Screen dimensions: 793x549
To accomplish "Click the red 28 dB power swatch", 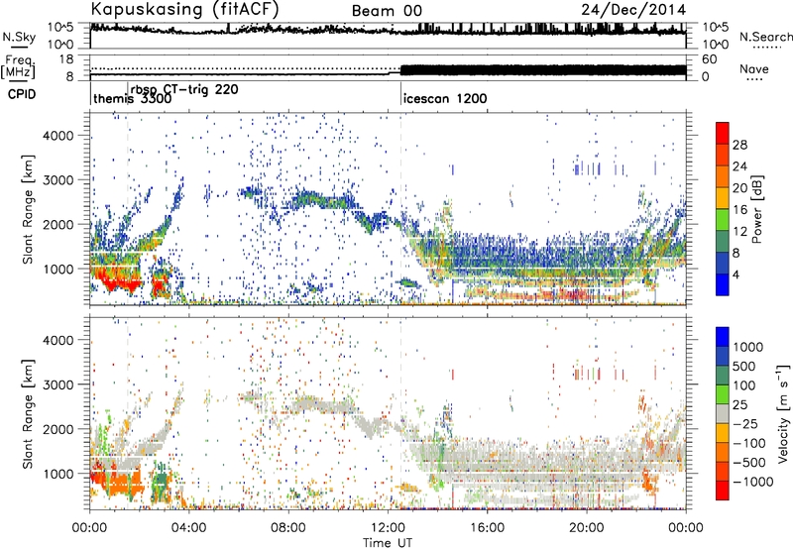I will tap(723, 133).
